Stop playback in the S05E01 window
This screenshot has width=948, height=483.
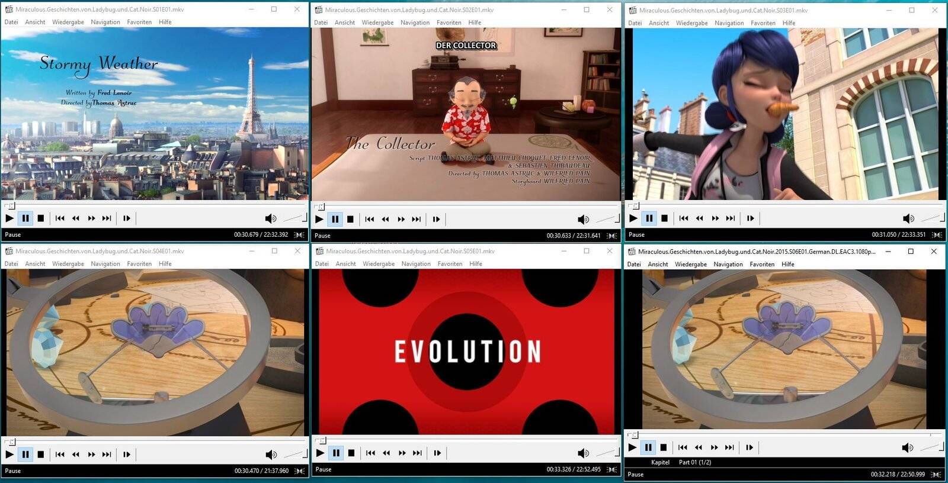[351, 453]
